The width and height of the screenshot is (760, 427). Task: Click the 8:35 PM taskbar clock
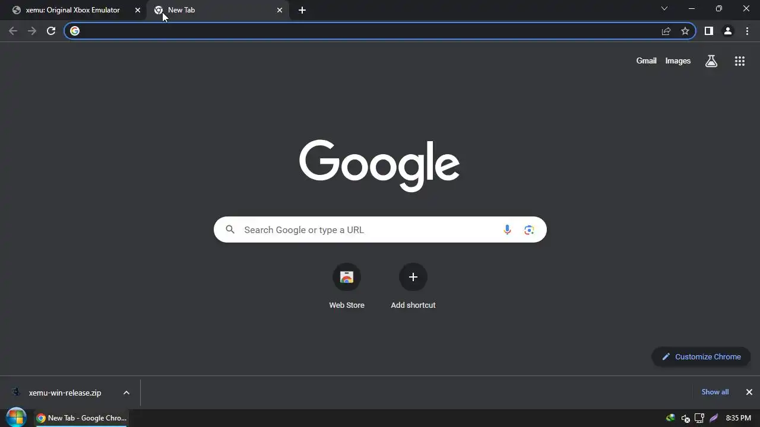(738, 418)
